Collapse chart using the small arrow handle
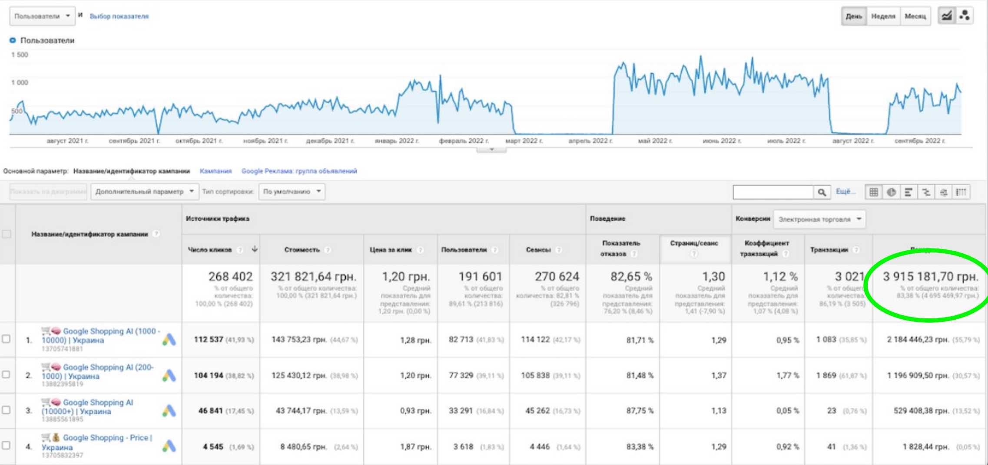This screenshot has height=465, width=988. [x=491, y=150]
